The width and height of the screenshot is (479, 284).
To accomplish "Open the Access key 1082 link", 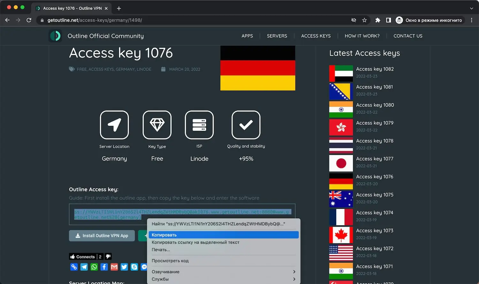I will click(375, 69).
